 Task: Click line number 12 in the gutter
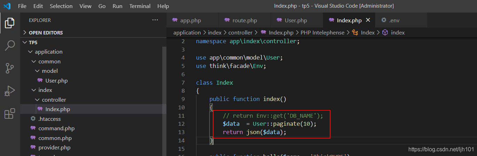181,124
